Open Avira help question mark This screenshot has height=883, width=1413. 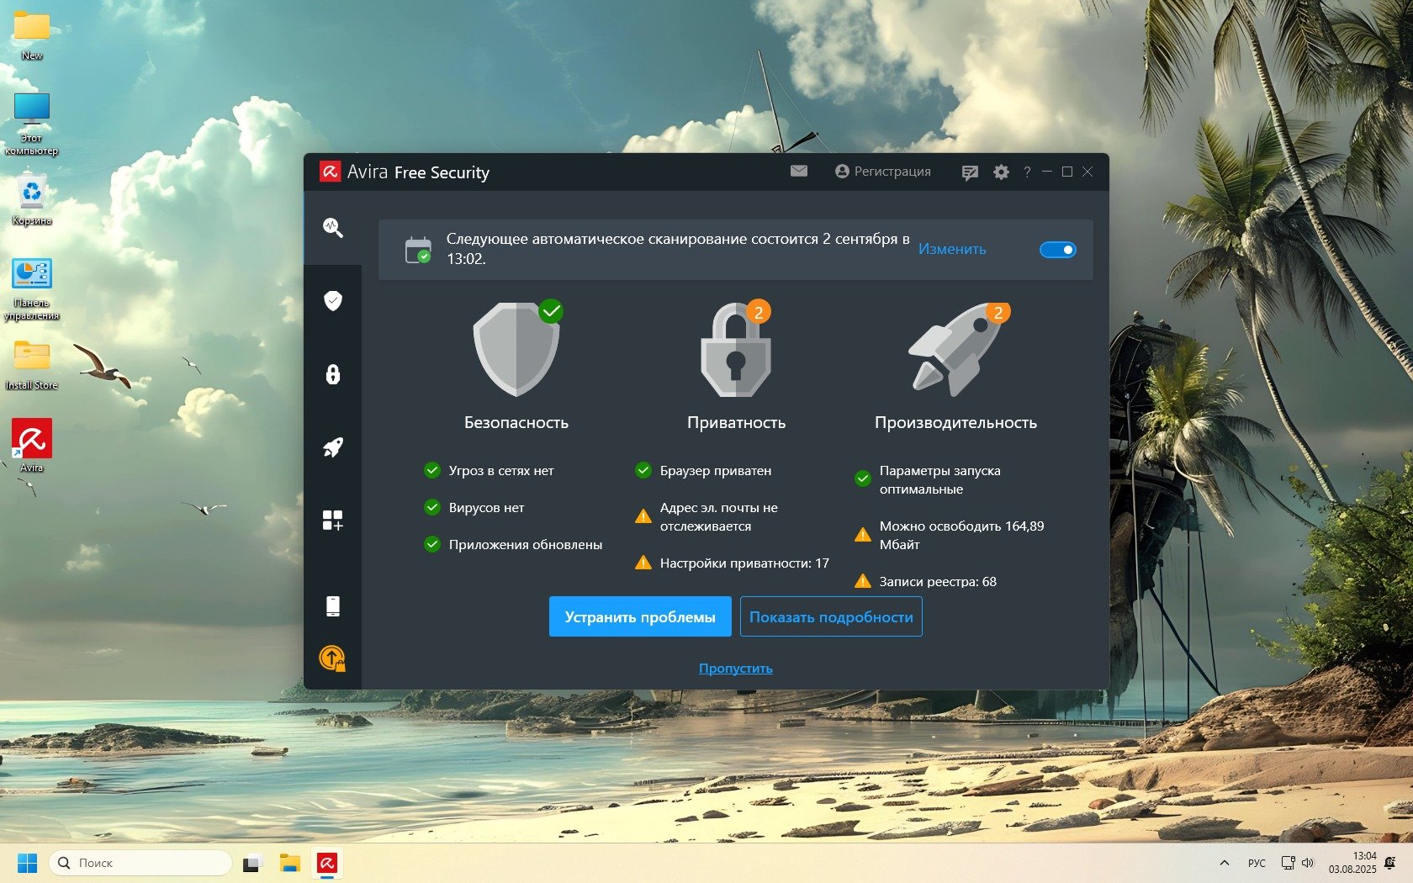1027,172
